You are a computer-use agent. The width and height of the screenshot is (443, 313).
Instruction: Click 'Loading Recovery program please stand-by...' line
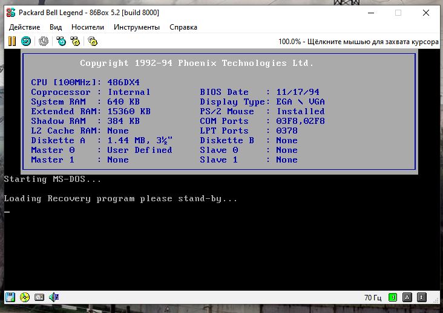[120, 199]
